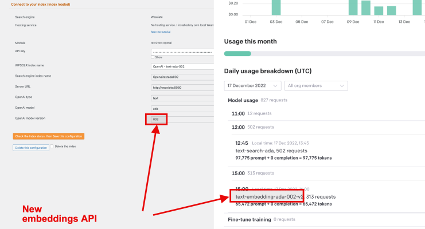Screen dimensions: 425x229
Task: Expand the 11:00 usage row
Action: coord(326,114)
